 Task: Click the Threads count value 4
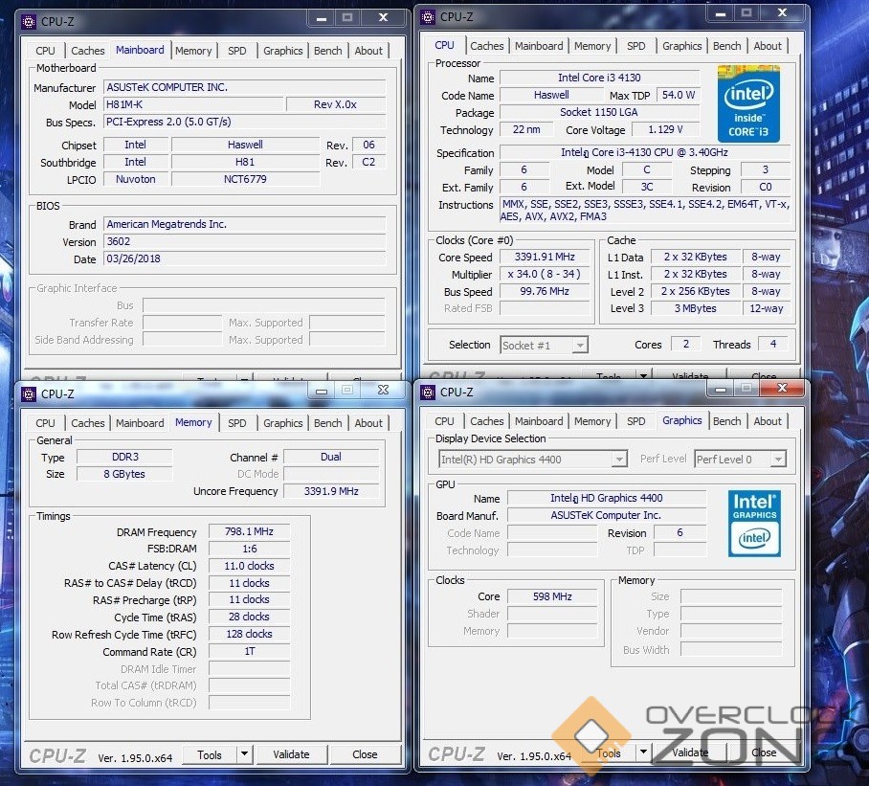[773, 344]
